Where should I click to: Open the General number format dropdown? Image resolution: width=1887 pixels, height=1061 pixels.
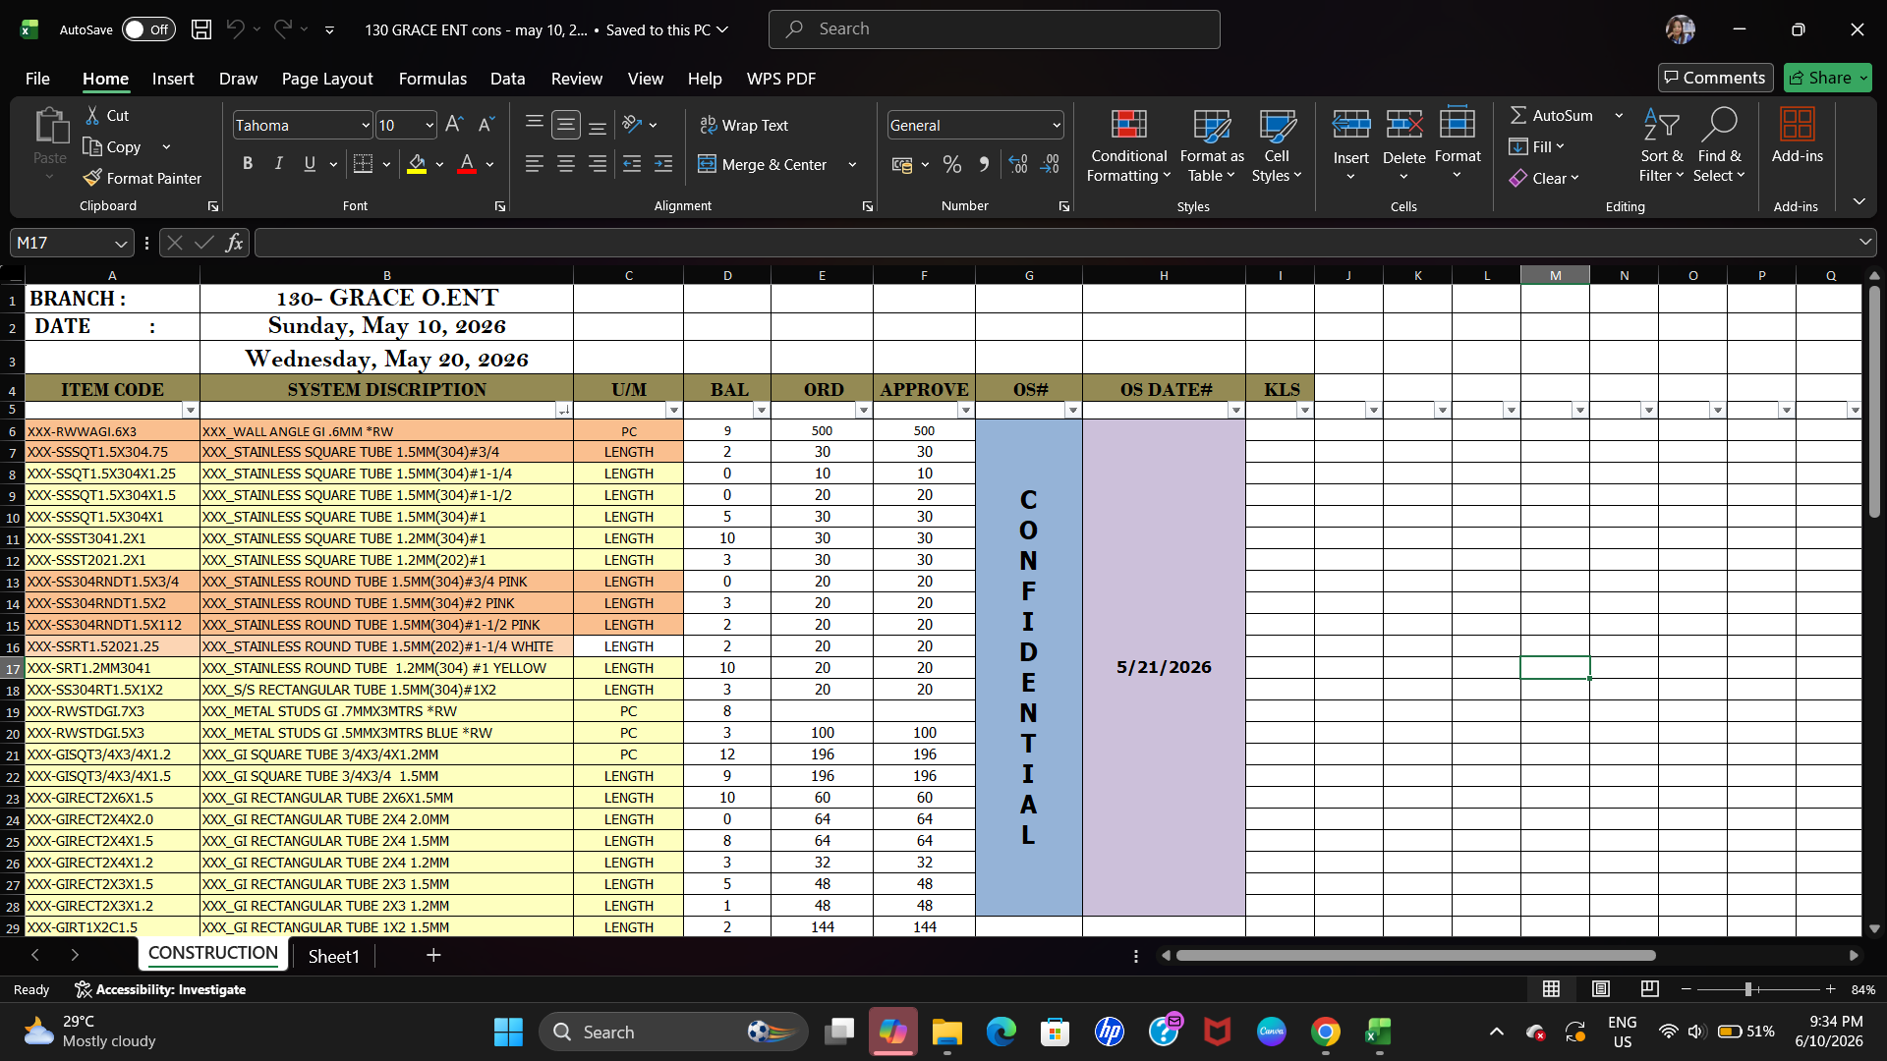[x=1057, y=126]
